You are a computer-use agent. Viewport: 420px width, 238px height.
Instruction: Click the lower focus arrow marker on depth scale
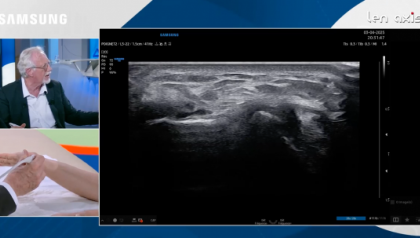point(385,170)
